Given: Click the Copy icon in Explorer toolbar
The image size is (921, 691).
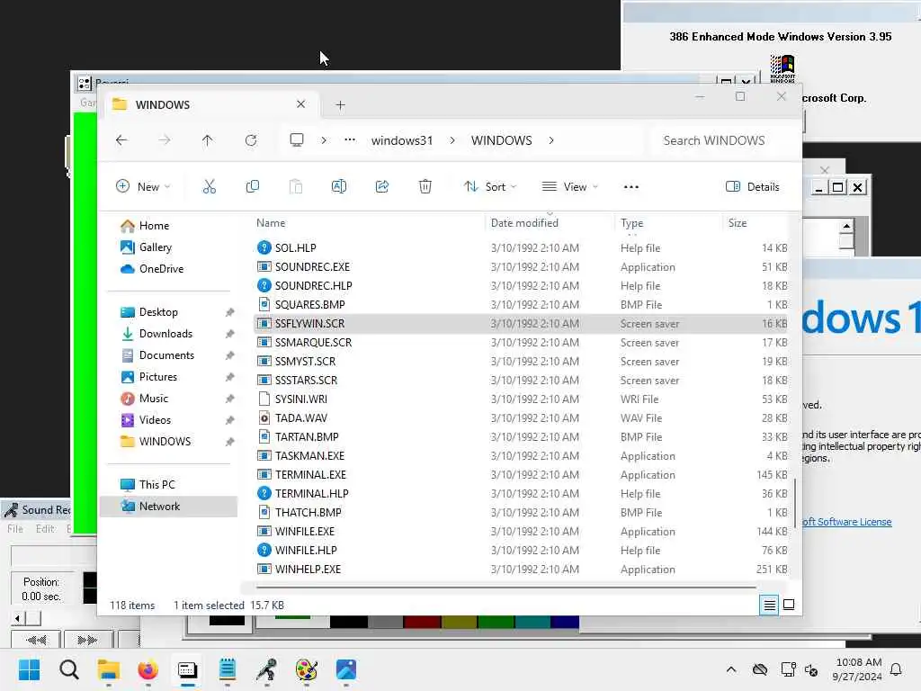Looking at the screenshot, I should [253, 187].
